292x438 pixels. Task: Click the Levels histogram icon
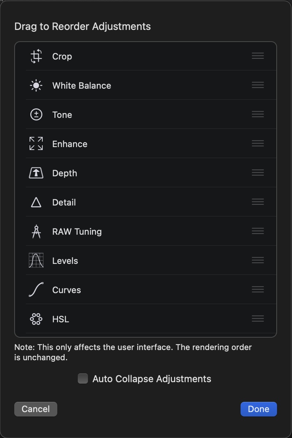36,261
